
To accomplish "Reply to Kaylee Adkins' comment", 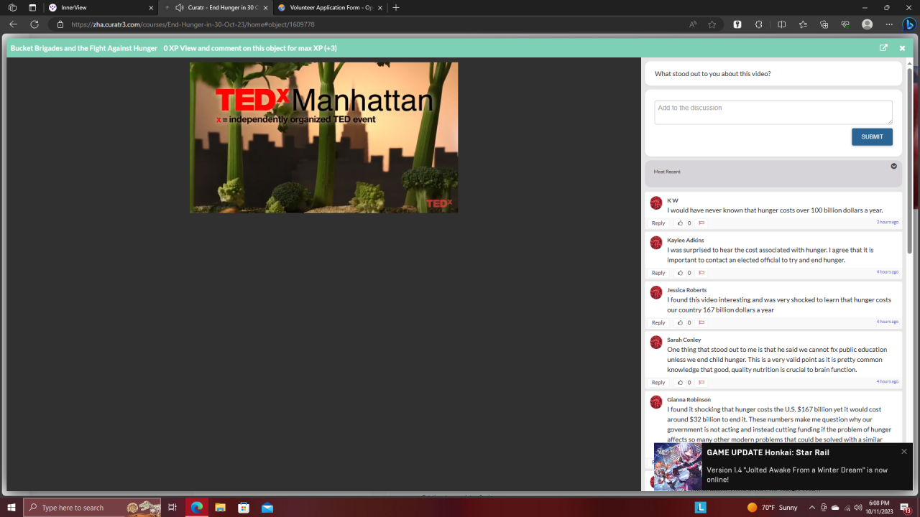I will pyautogui.click(x=658, y=273).
